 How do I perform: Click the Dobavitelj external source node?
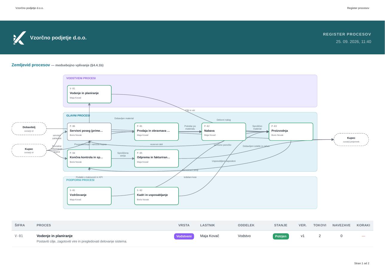click(29, 129)
